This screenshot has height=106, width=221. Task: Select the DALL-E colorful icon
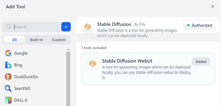coord(8,100)
